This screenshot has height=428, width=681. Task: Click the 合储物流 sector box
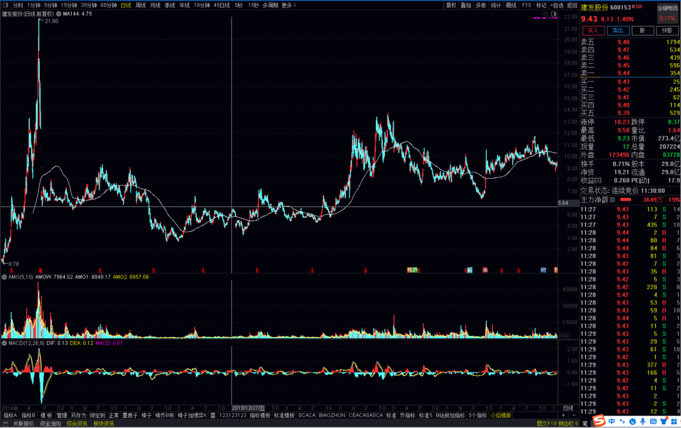tap(666, 8)
